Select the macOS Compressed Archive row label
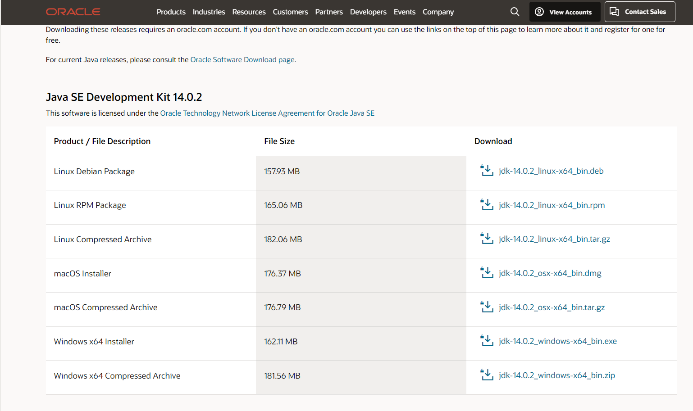Viewport: 693px width, 411px height. tap(106, 307)
